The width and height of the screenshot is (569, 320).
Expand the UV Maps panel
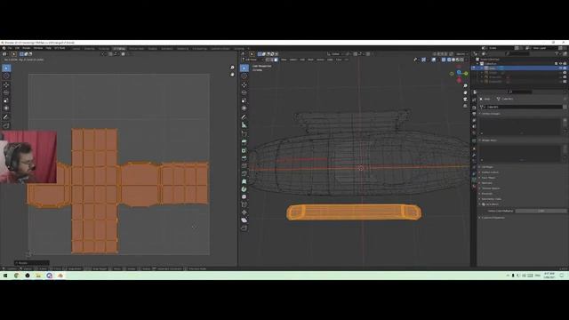[x=487, y=167]
